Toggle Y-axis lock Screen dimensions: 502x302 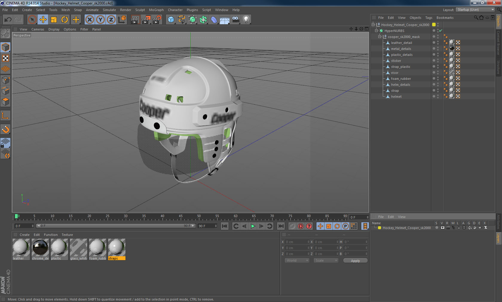tap(100, 20)
